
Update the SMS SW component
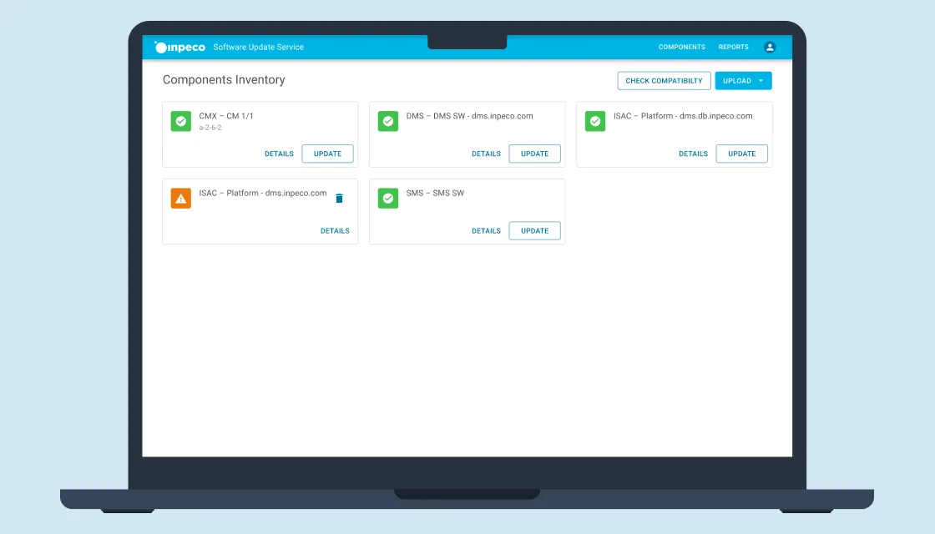(535, 230)
